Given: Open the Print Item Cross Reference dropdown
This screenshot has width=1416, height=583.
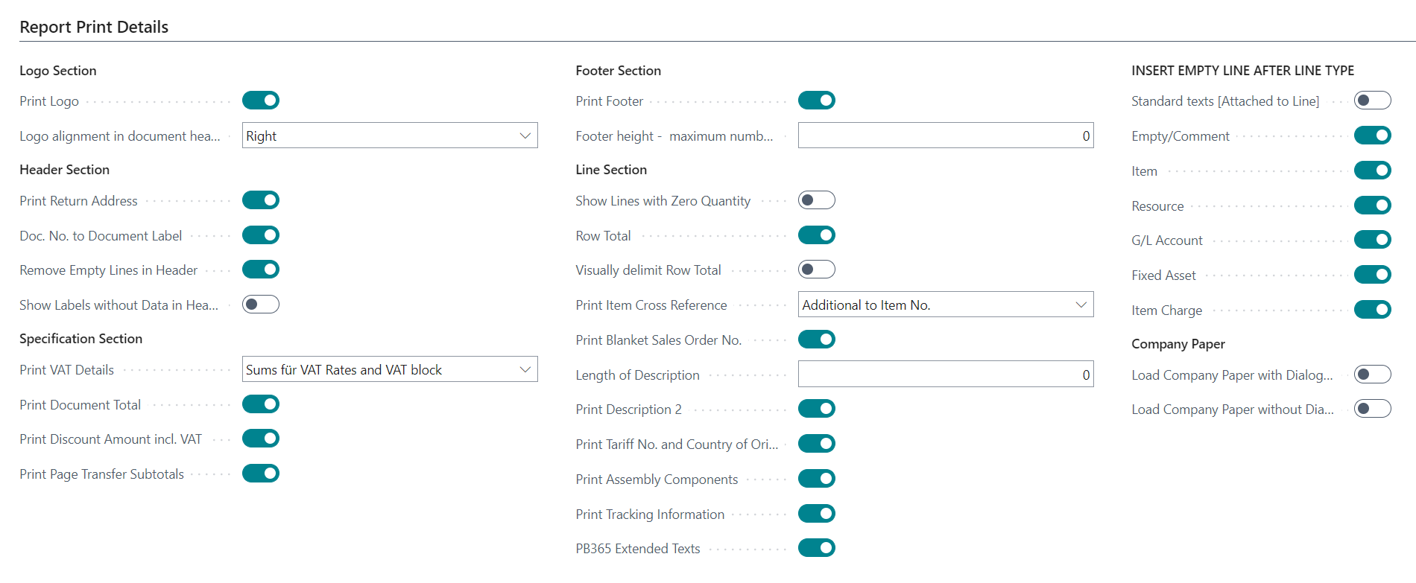Looking at the screenshot, I should pos(946,305).
